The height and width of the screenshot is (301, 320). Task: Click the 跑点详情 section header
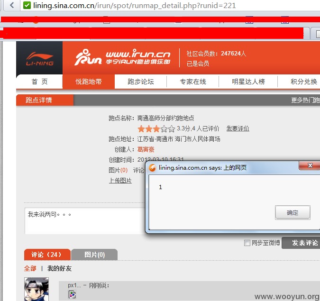[45, 100]
